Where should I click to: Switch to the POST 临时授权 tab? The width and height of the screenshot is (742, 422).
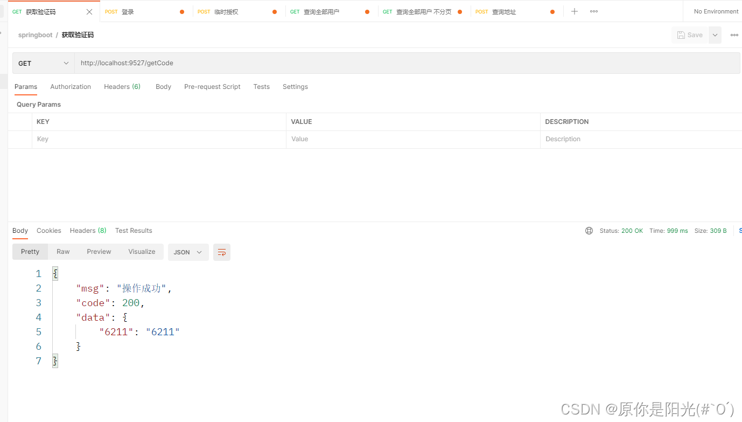pyautogui.click(x=239, y=12)
